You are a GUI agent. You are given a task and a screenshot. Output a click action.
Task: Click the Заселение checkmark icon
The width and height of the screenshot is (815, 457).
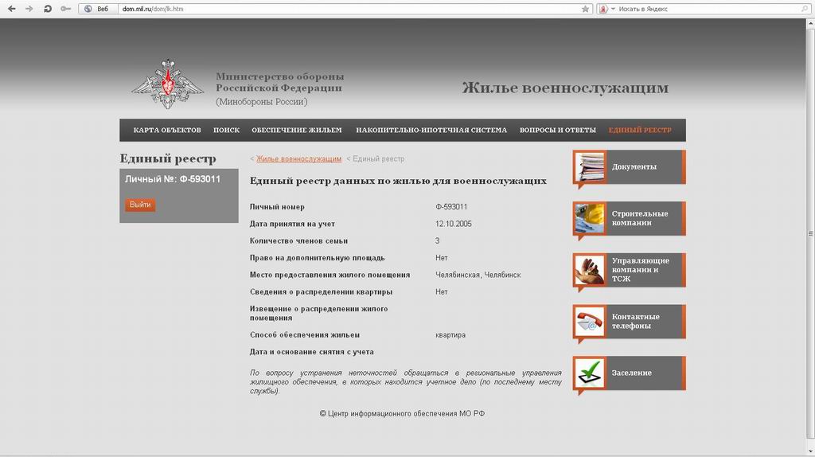coord(589,373)
